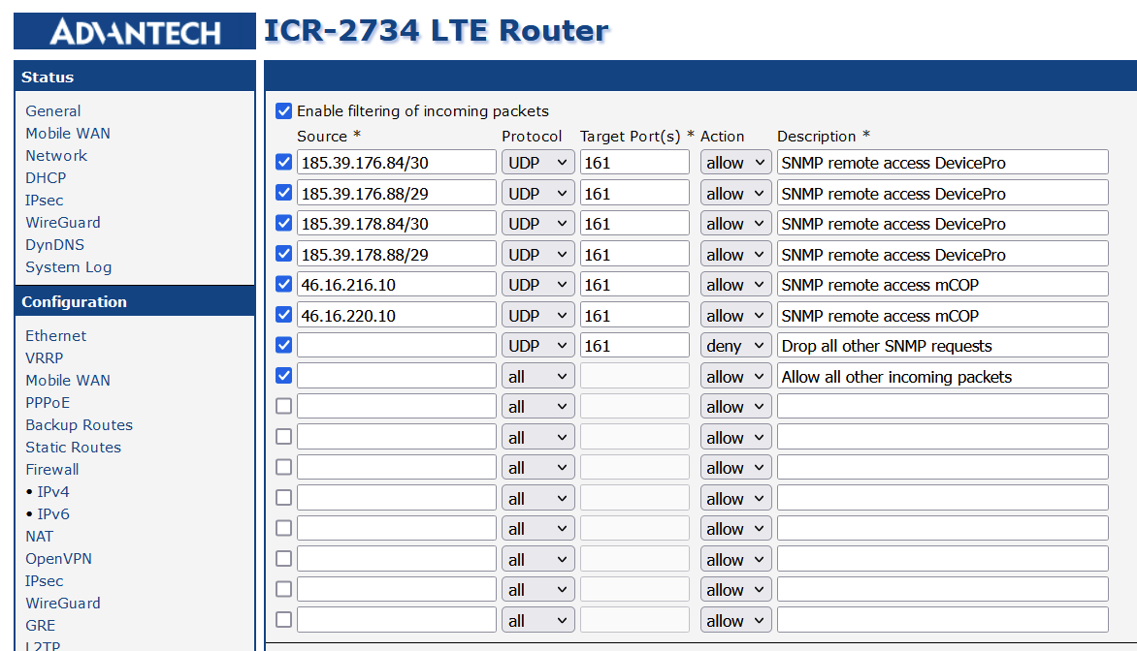Screen dimensions: 1137x651
Task: Open Ethernet configuration
Action: (x=56, y=335)
